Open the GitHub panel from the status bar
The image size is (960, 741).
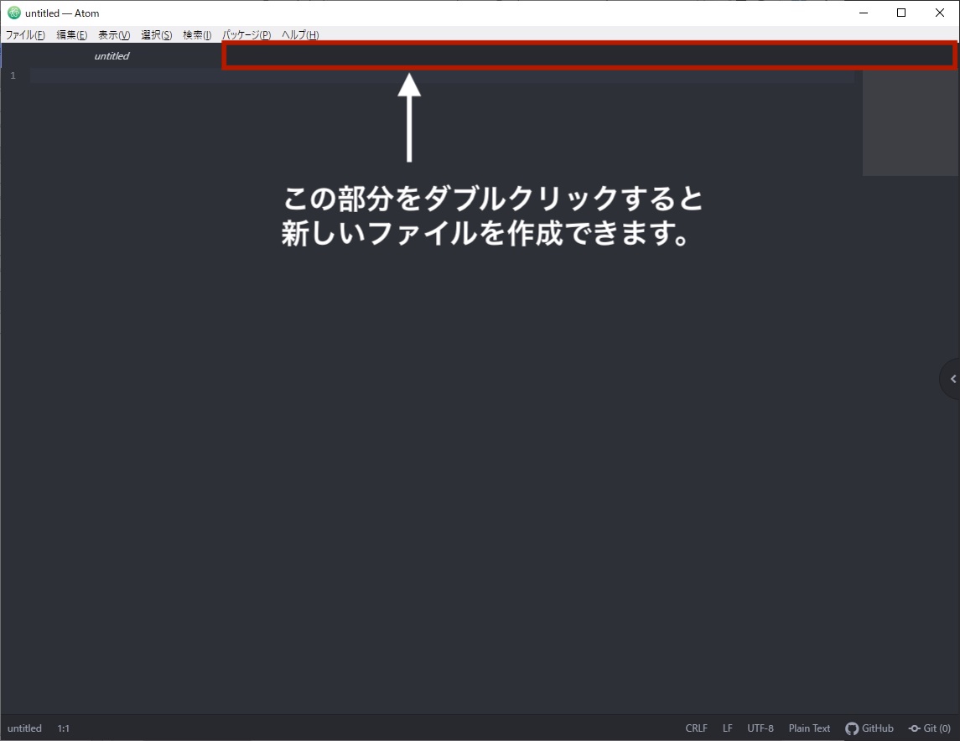[x=869, y=728]
